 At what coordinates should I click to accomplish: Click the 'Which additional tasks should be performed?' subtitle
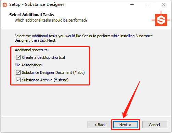pyautogui.click(x=51, y=20)
